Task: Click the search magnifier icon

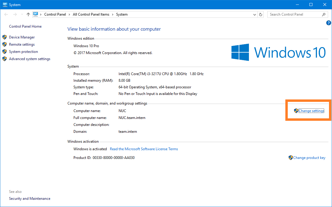Action: pyautogui.click(x=324, y=14)
